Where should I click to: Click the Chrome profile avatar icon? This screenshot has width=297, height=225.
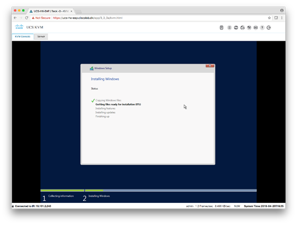tap(282, 10)
